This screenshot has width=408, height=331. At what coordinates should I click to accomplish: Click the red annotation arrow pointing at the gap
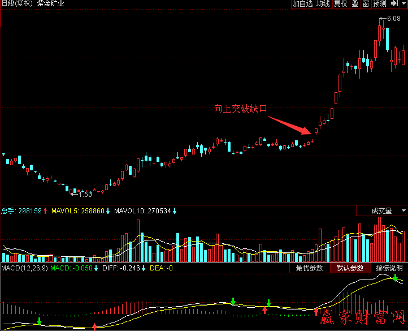(x=289, y=126)
